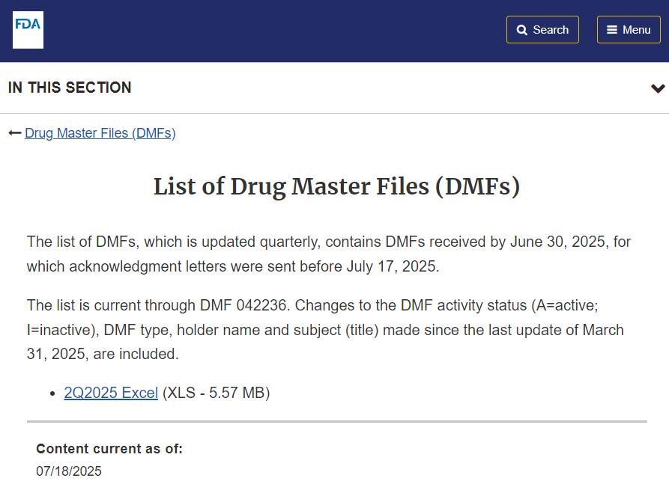Viewport: 669px width, 487px height.
Task: Click the Content current as of label
Action: pyautogui.click(x=109, y=449)
